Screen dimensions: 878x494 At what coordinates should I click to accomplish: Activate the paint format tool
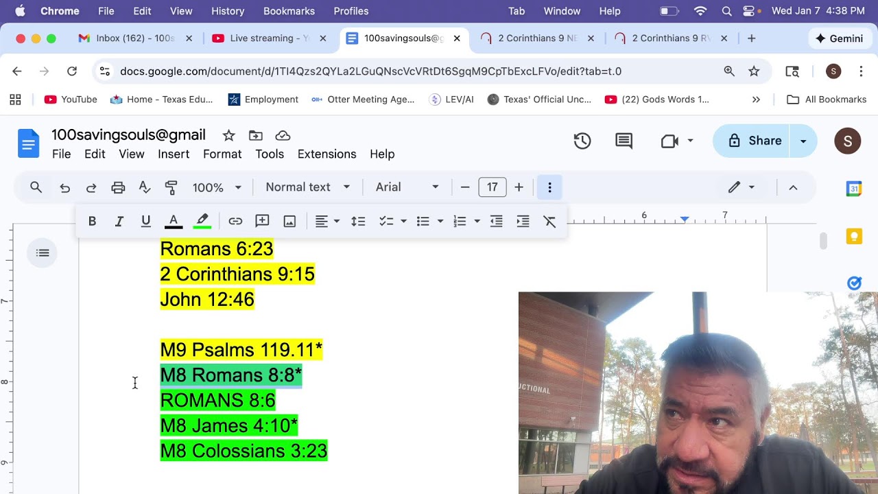(171, 187)
